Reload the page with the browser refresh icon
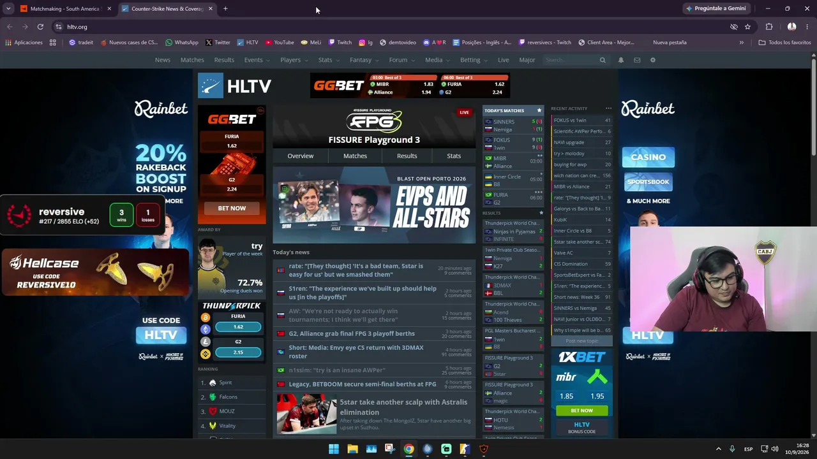817x459 pixels. coord(40,27)
